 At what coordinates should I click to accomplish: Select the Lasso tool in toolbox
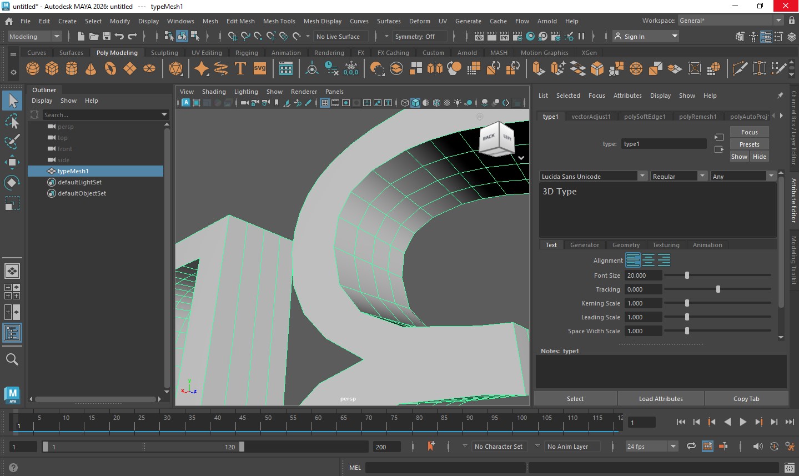click(12, 121)
